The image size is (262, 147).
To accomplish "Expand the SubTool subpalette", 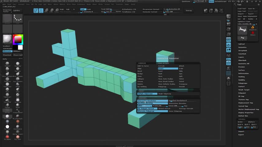I will point(241,44).
